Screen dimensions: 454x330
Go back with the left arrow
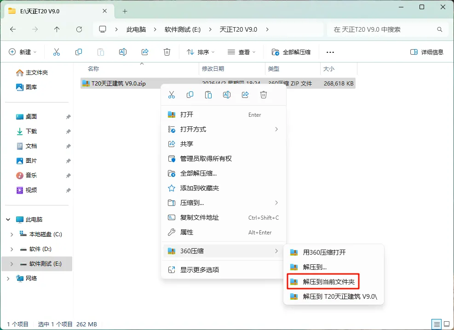tap(13, 29)
